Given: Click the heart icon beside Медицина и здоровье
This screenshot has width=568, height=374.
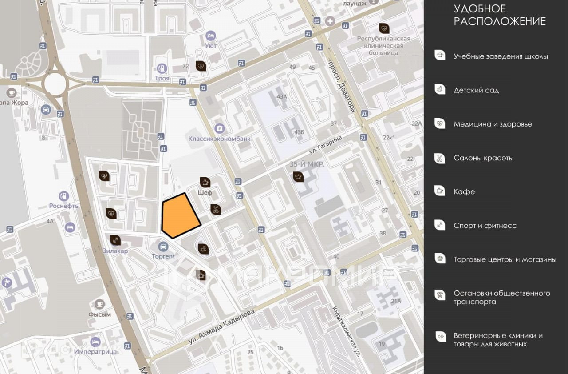Looking at the screenshot, I should click(440, 123).
